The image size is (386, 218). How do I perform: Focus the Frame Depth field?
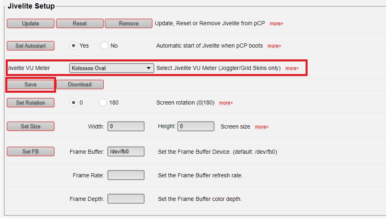126,199
